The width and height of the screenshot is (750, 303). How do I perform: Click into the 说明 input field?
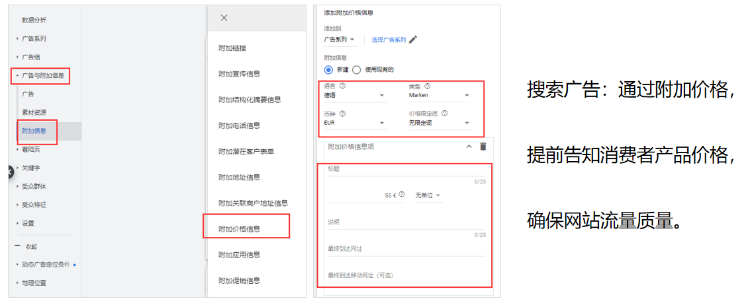[406, 223]
